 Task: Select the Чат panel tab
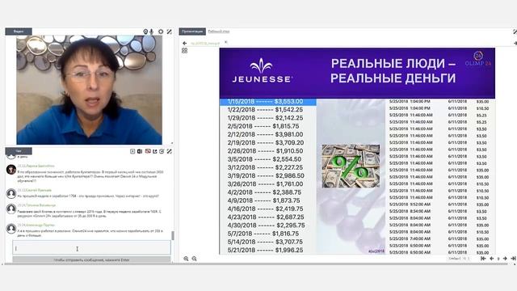[19, 151]
